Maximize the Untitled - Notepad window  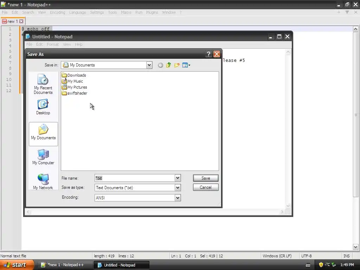tap(279, 37)
